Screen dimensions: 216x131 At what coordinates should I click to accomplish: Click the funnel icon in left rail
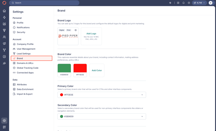4,31
